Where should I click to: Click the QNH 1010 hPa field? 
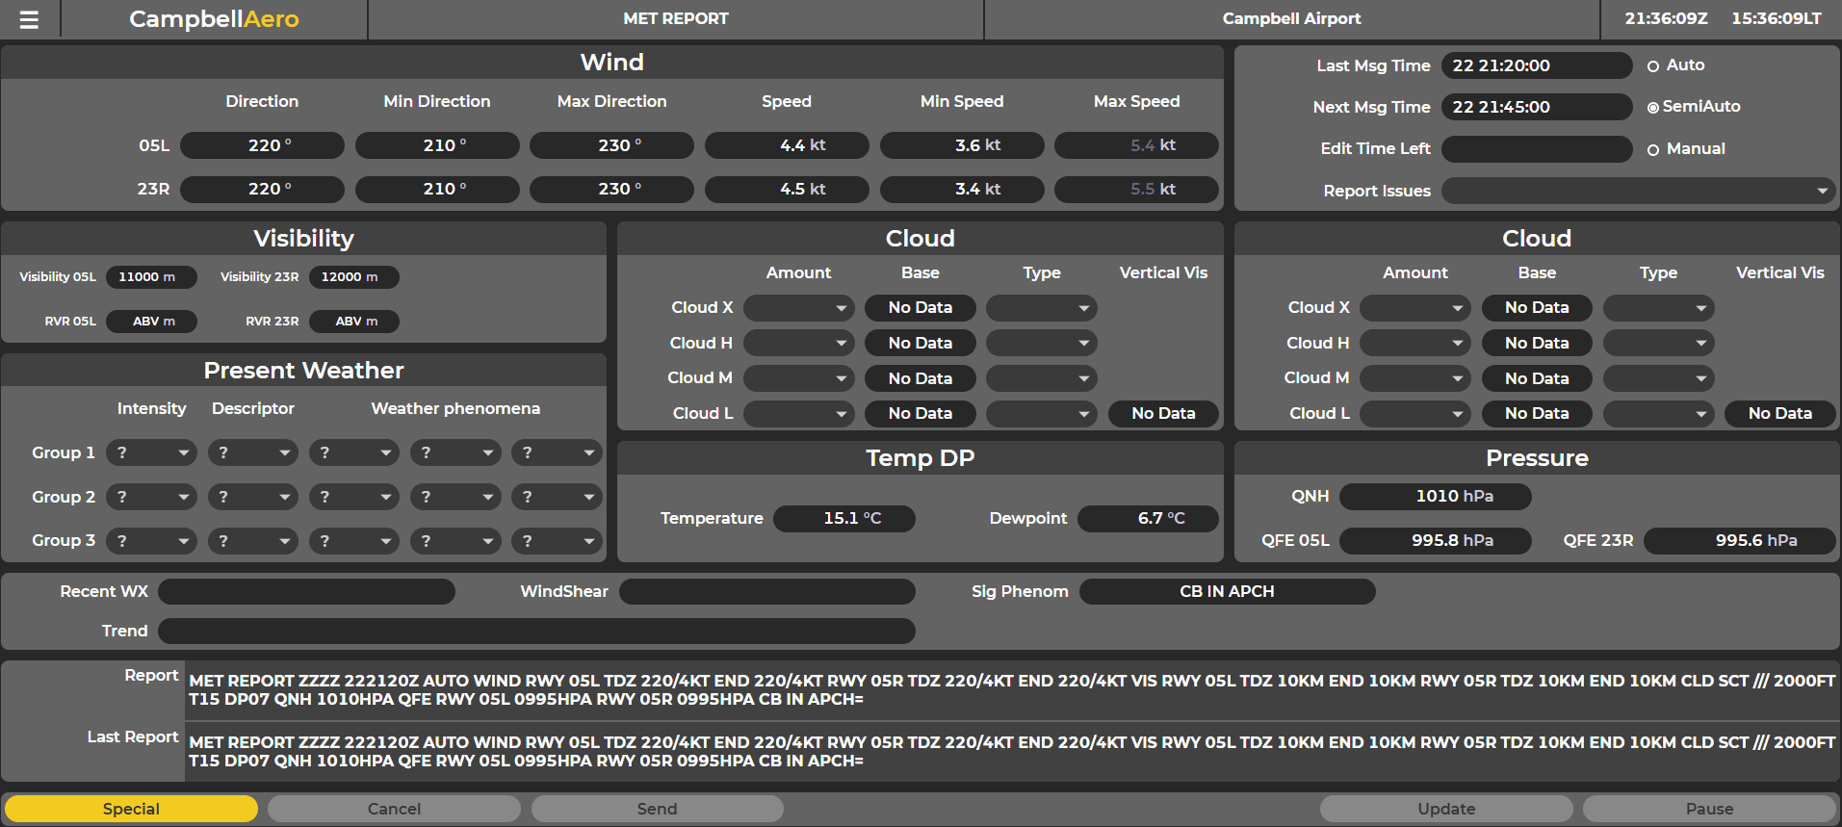point(1436,497)
